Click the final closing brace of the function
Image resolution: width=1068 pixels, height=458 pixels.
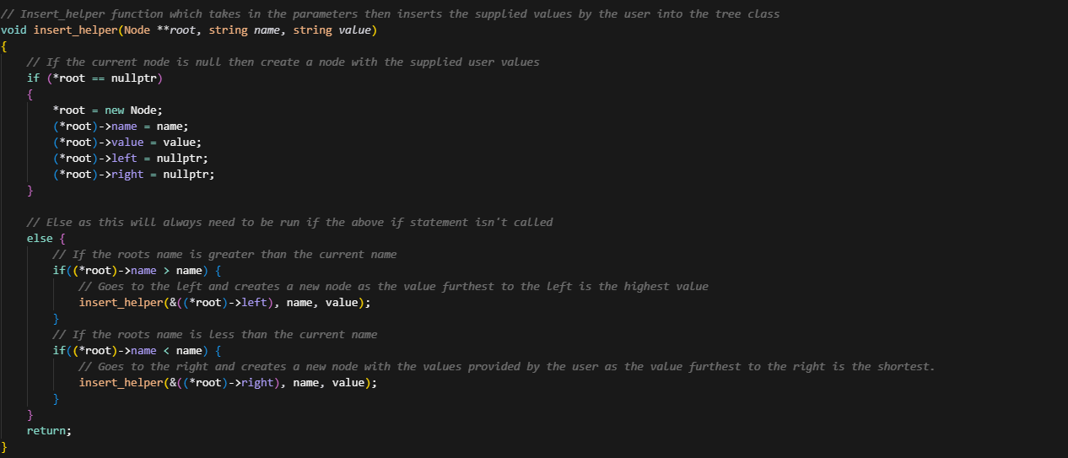[x=4, y=446]
